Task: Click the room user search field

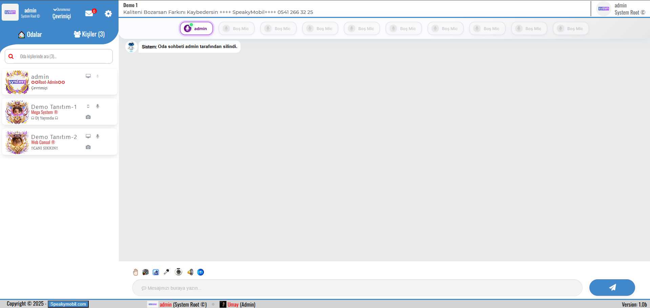Action: pyautogui.click(x=59, y=56)
